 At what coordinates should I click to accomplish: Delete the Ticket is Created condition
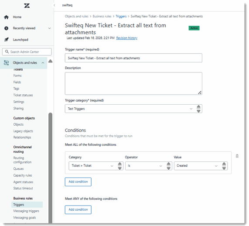[x=237, y=156]
